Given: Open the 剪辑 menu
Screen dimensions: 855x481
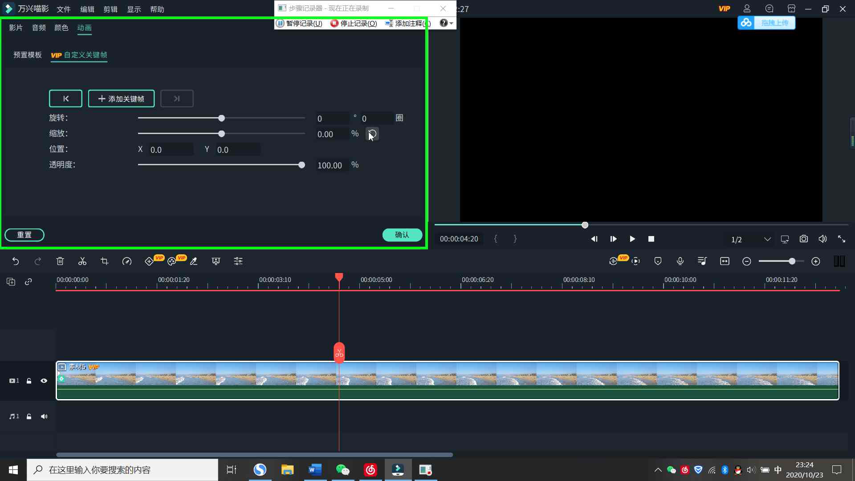Looking at the screenshot, I should [x=110, y=9].
